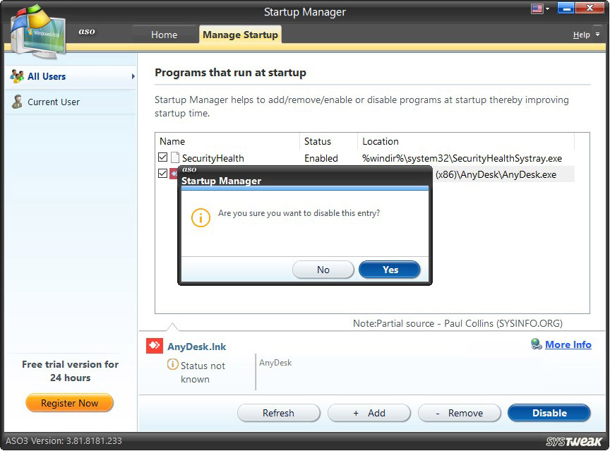Uncheck the SecurityHealth startup entry
Viewport: 610px width, 451px height.
[162, 157]
